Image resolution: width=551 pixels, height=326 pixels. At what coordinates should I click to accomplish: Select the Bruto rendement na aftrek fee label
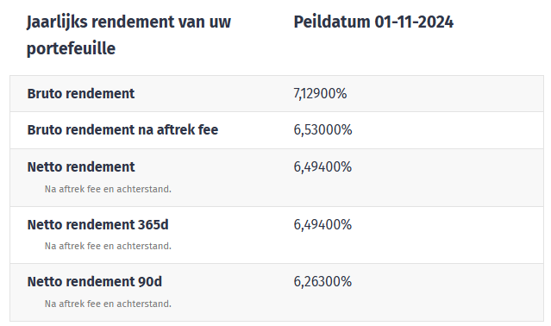[122, 130]
